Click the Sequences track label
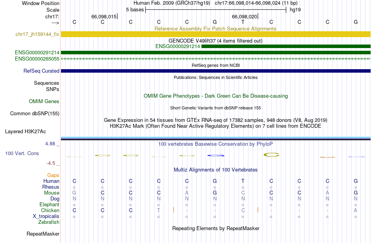 pyautogui.click(x=46, y=83)
